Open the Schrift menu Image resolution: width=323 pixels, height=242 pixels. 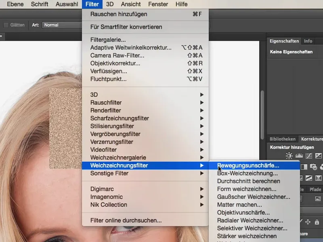(x=40, y=4)
